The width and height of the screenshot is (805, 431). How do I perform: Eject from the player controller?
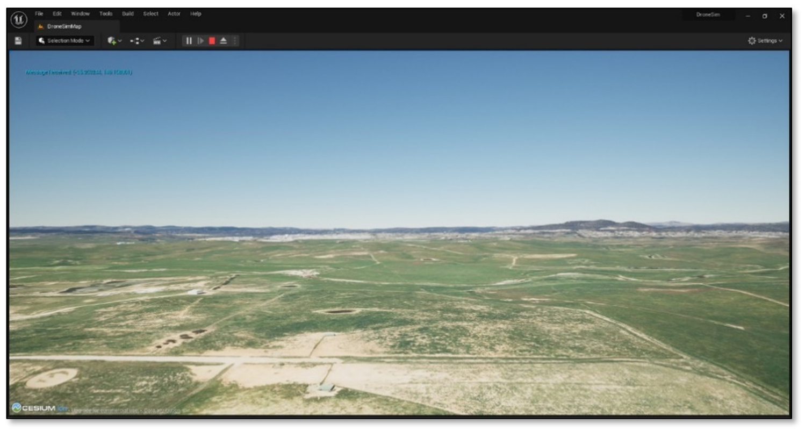click(x=224, y=41)
